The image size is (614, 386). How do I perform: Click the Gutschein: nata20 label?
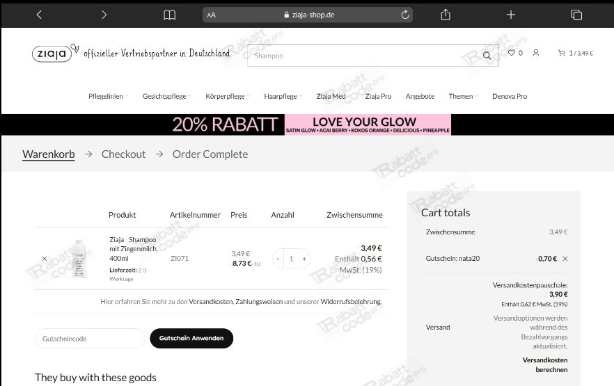pos(452,259)
